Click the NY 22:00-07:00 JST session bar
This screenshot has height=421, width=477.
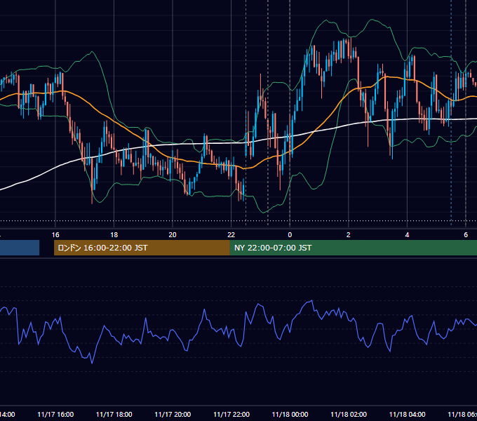[353, 248]
